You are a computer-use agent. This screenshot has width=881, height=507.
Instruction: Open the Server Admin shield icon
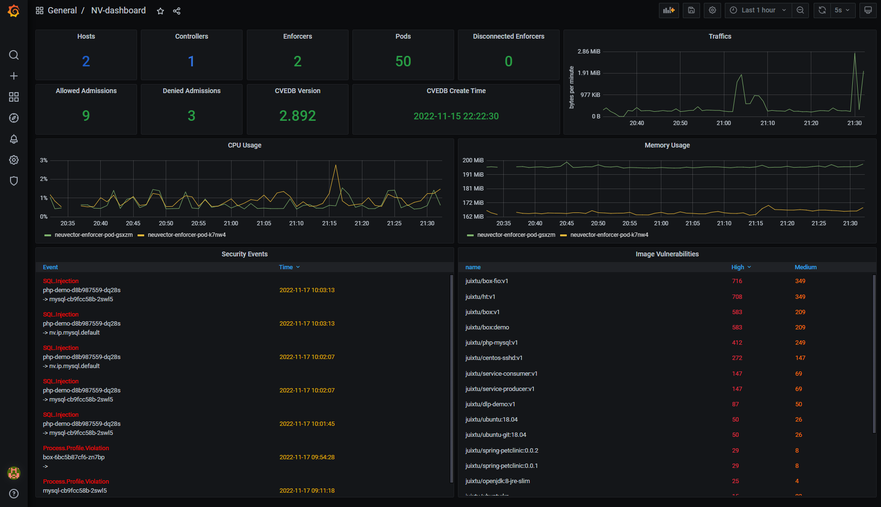coord(14,181)
